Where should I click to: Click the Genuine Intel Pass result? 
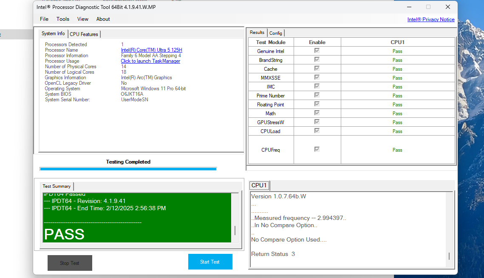pos(397,51)
